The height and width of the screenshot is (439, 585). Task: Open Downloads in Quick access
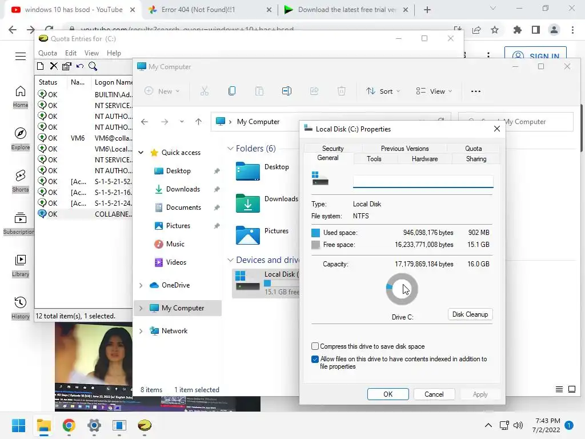[183, 189]
